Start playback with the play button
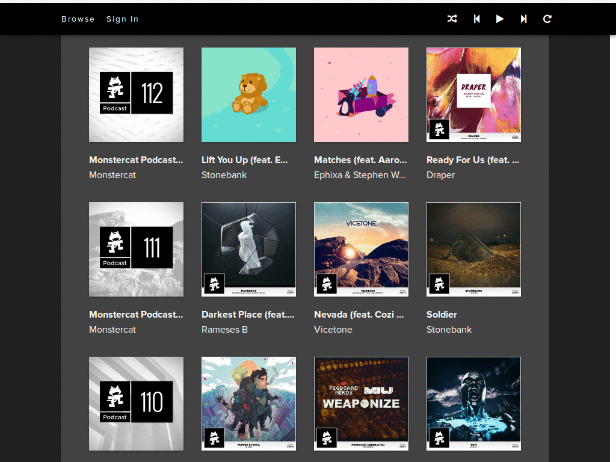The height and width of the screenshot is (462, 616). click(x=500, y=19)
